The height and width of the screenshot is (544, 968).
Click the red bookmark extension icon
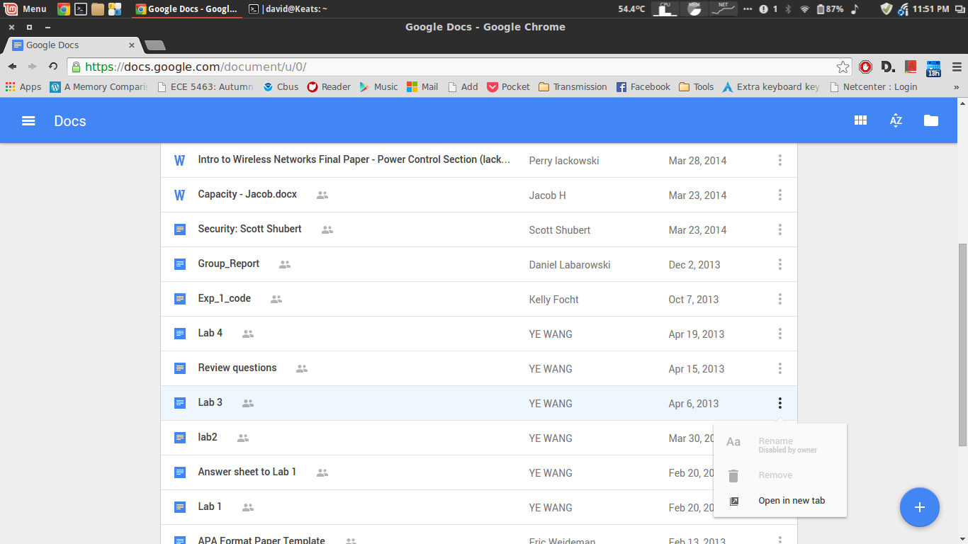(911, 67)
